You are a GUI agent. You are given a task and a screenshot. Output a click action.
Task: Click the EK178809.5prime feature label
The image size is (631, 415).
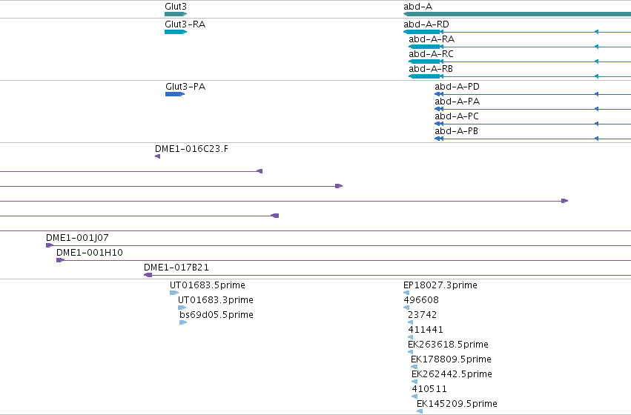coord(451,359)
